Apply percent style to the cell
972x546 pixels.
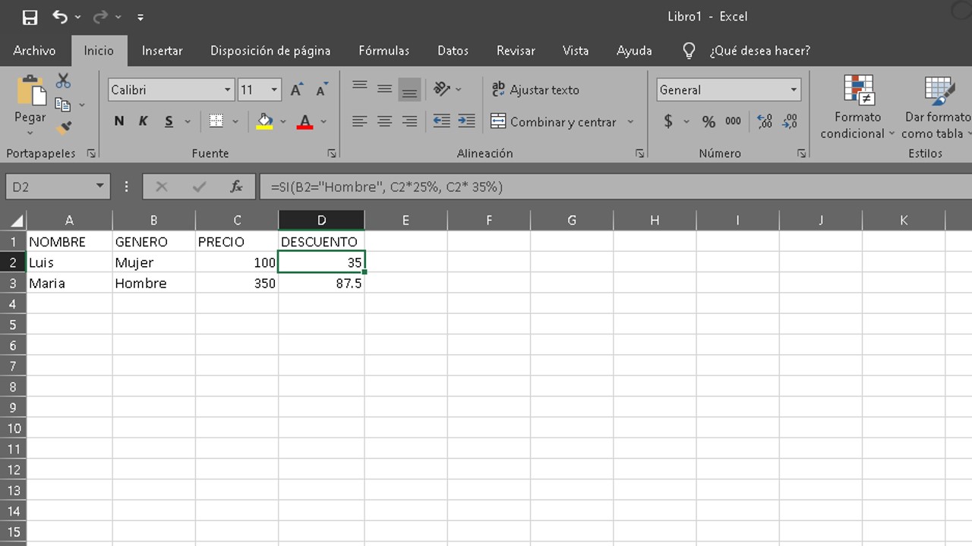click(x=708, y=121)
